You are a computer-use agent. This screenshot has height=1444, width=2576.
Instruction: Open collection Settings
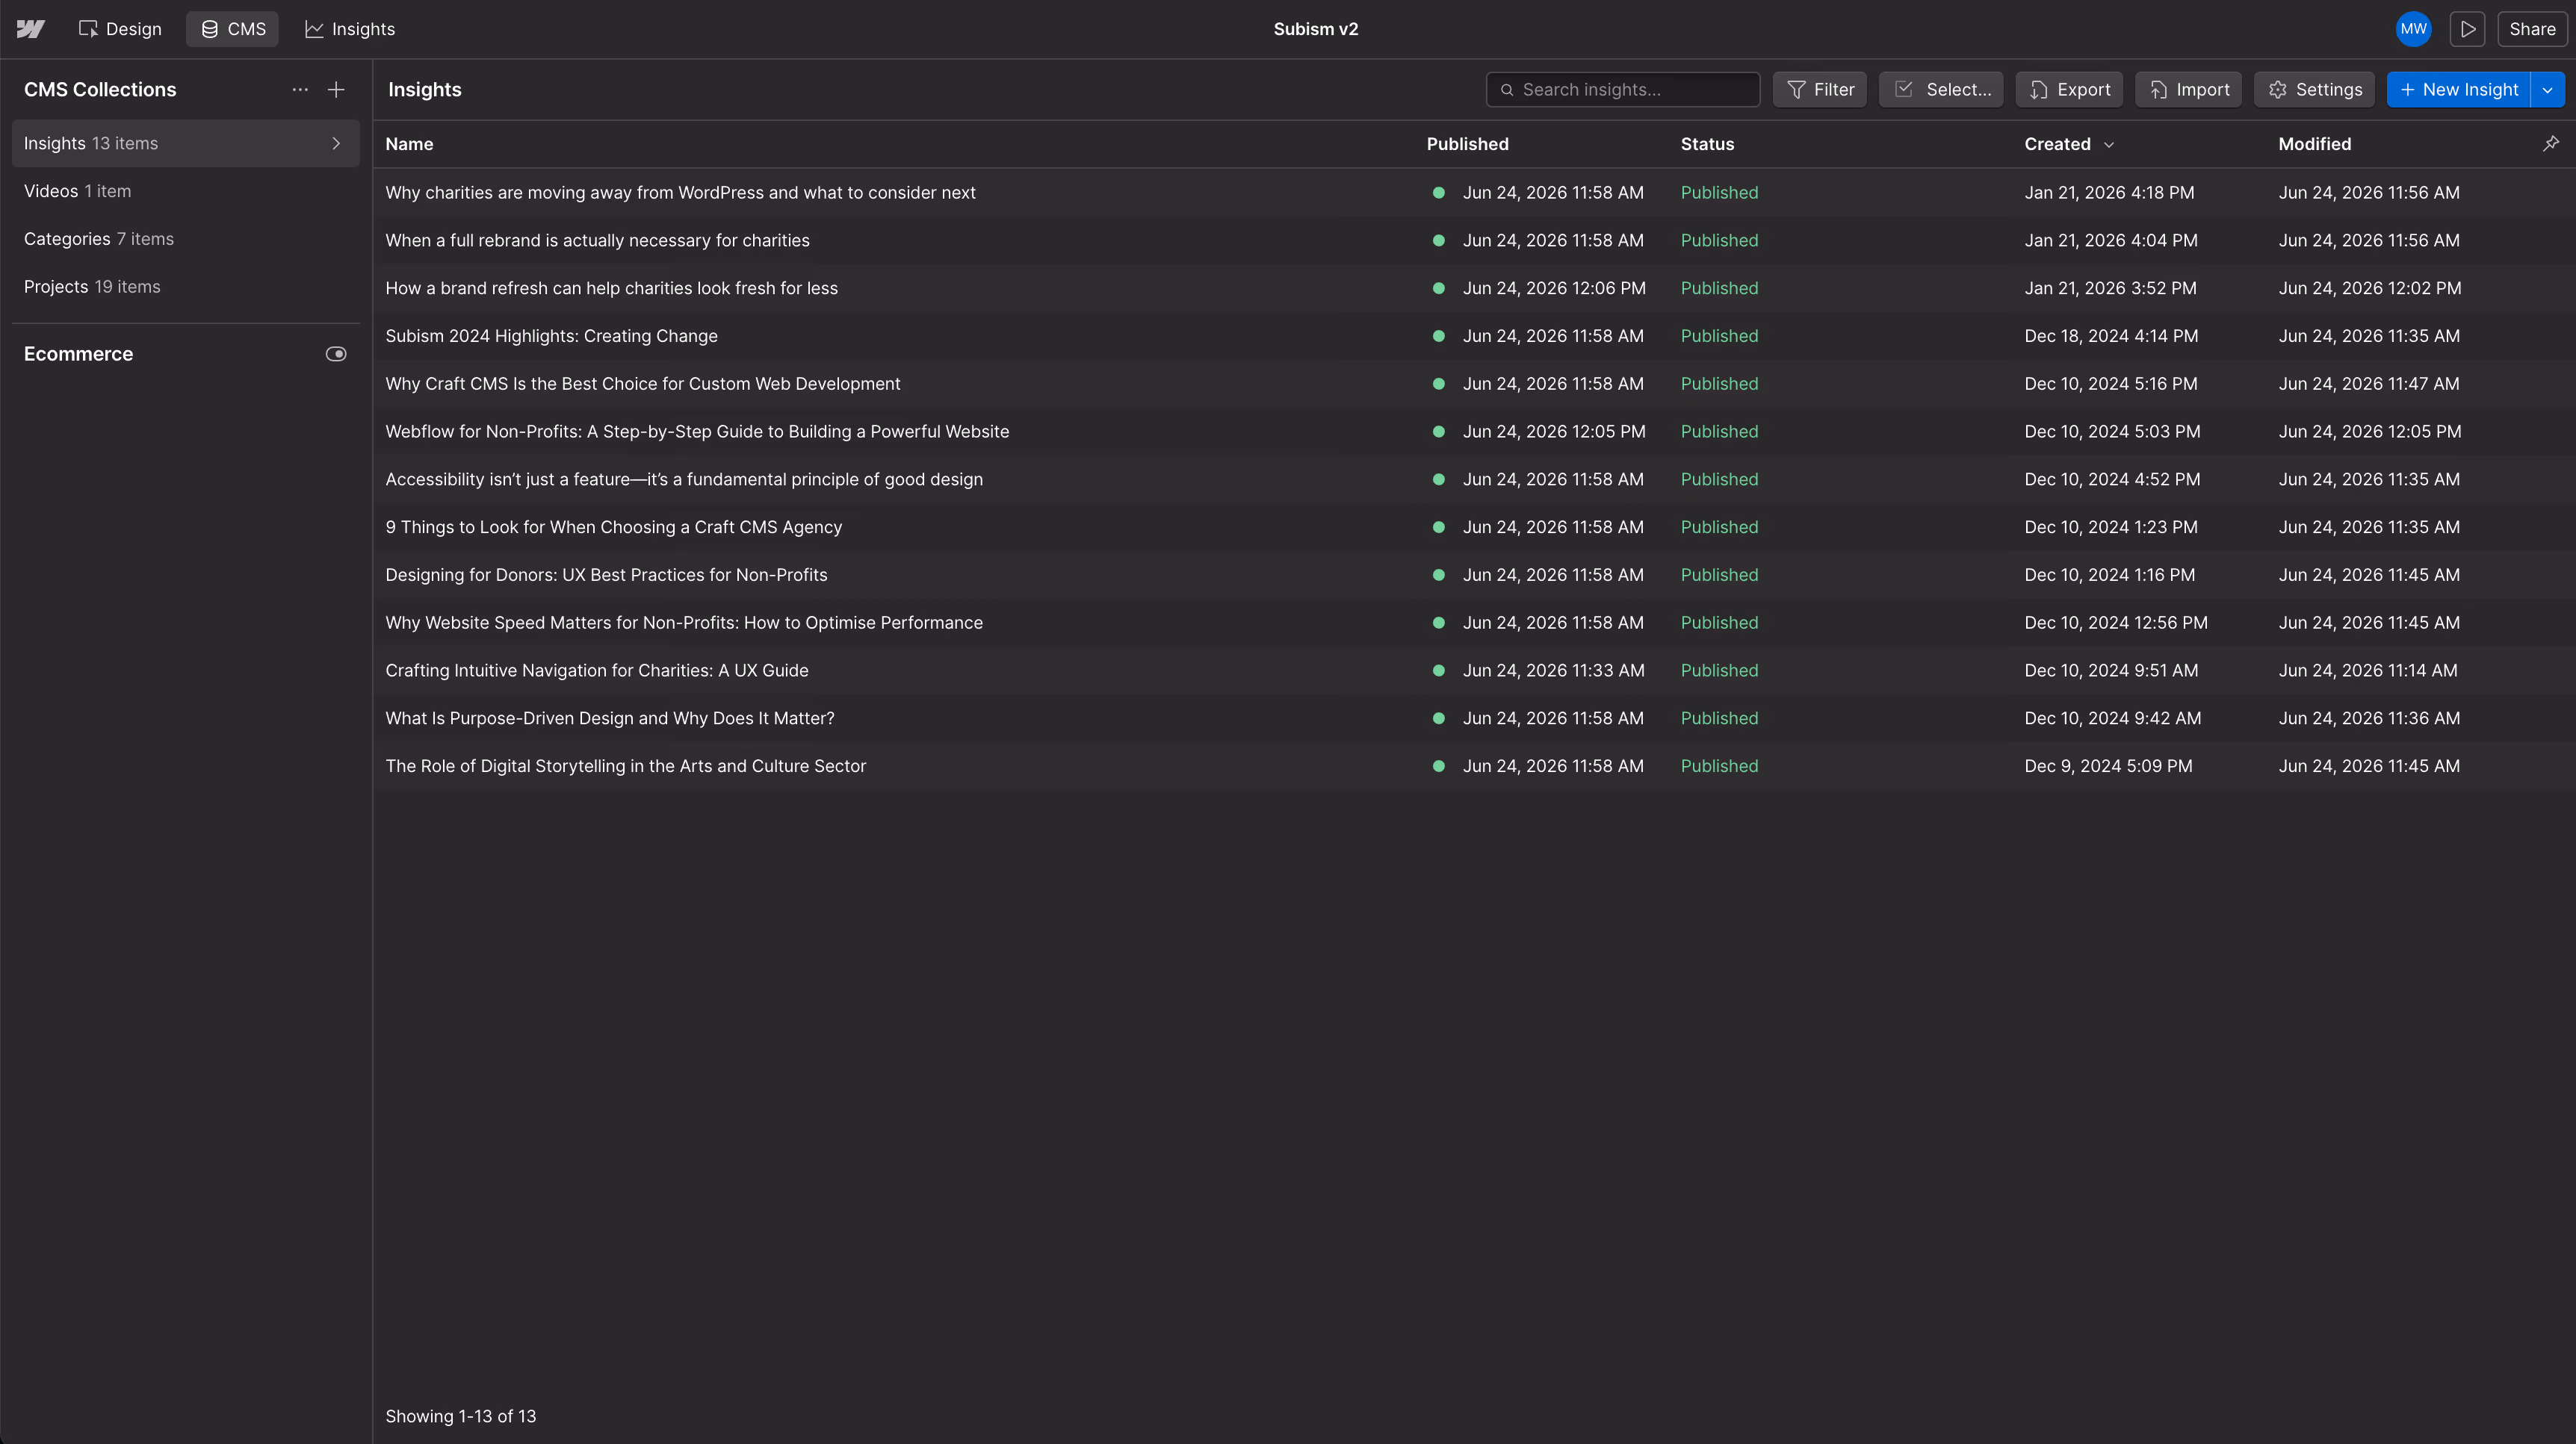2313,90
